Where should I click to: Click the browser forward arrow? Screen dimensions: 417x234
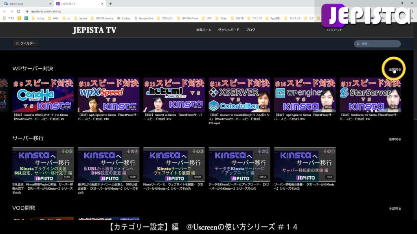tap(12, 11)
